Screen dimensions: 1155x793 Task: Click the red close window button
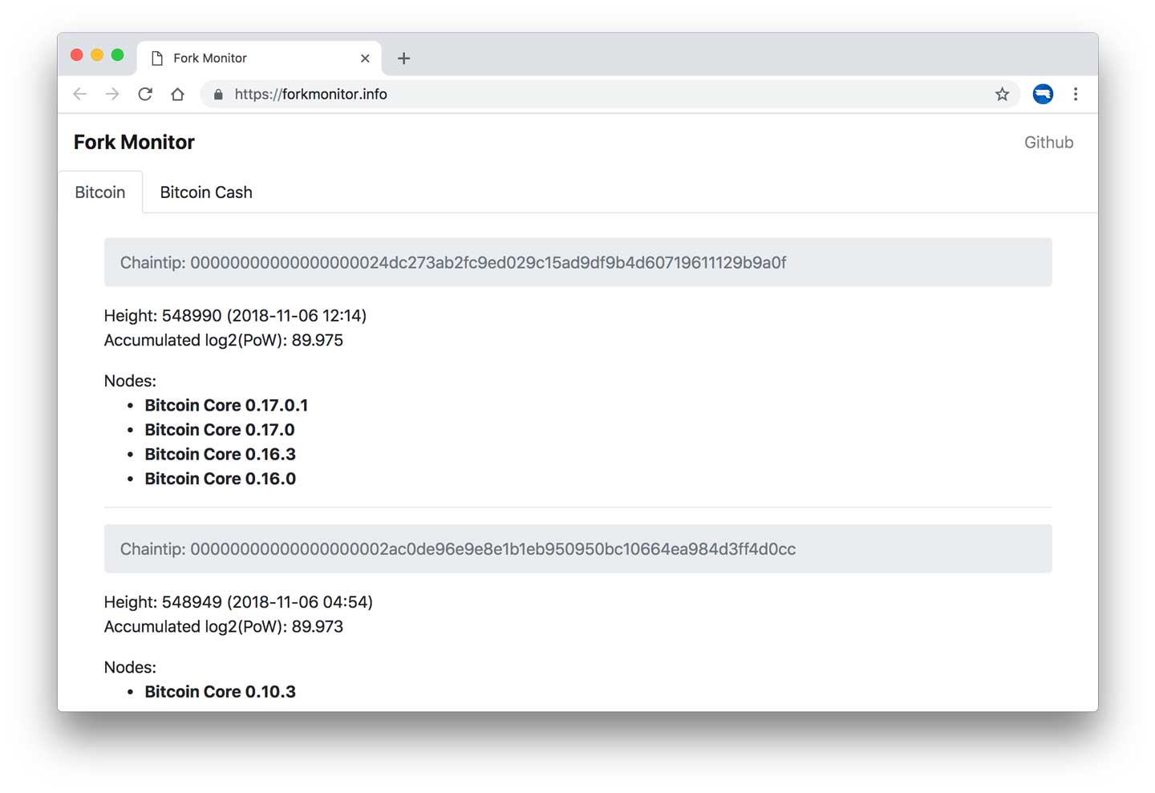pos(77,55)
